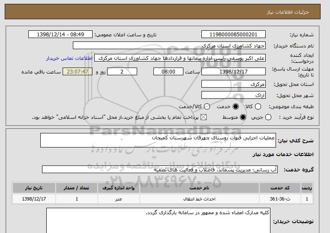Viewport: 330px width, 233px height.
Task: Click the buyer organization name field
Action: [169, 46]
